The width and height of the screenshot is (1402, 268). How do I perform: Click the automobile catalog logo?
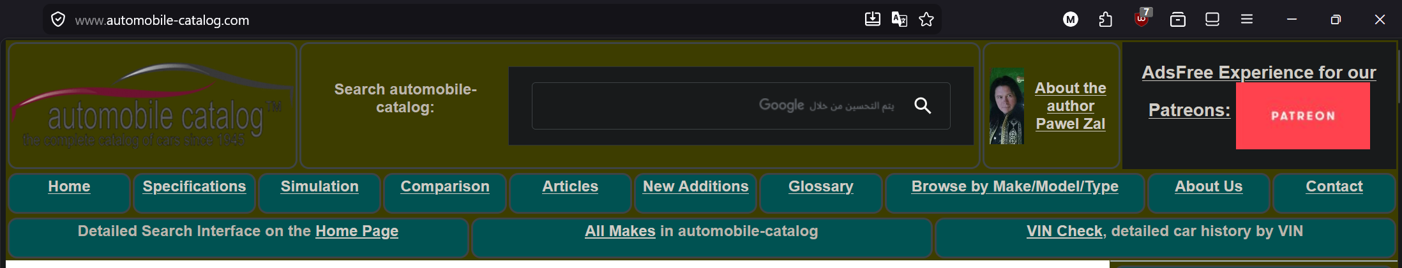pos(152,106)
